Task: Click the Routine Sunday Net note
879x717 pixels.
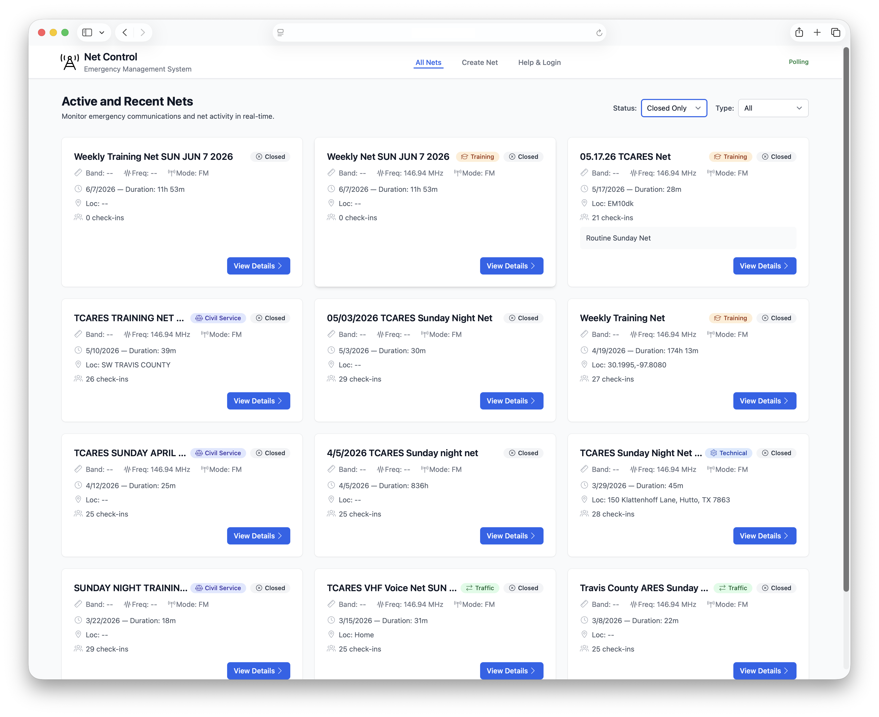Action: (688, 238)
